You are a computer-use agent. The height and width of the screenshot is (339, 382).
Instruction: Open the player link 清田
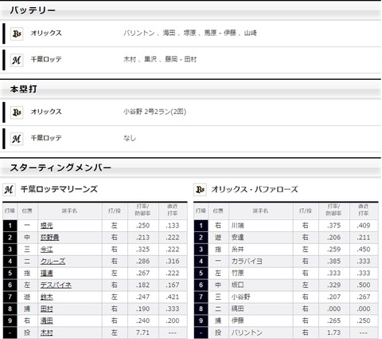(x=47, y=321)
